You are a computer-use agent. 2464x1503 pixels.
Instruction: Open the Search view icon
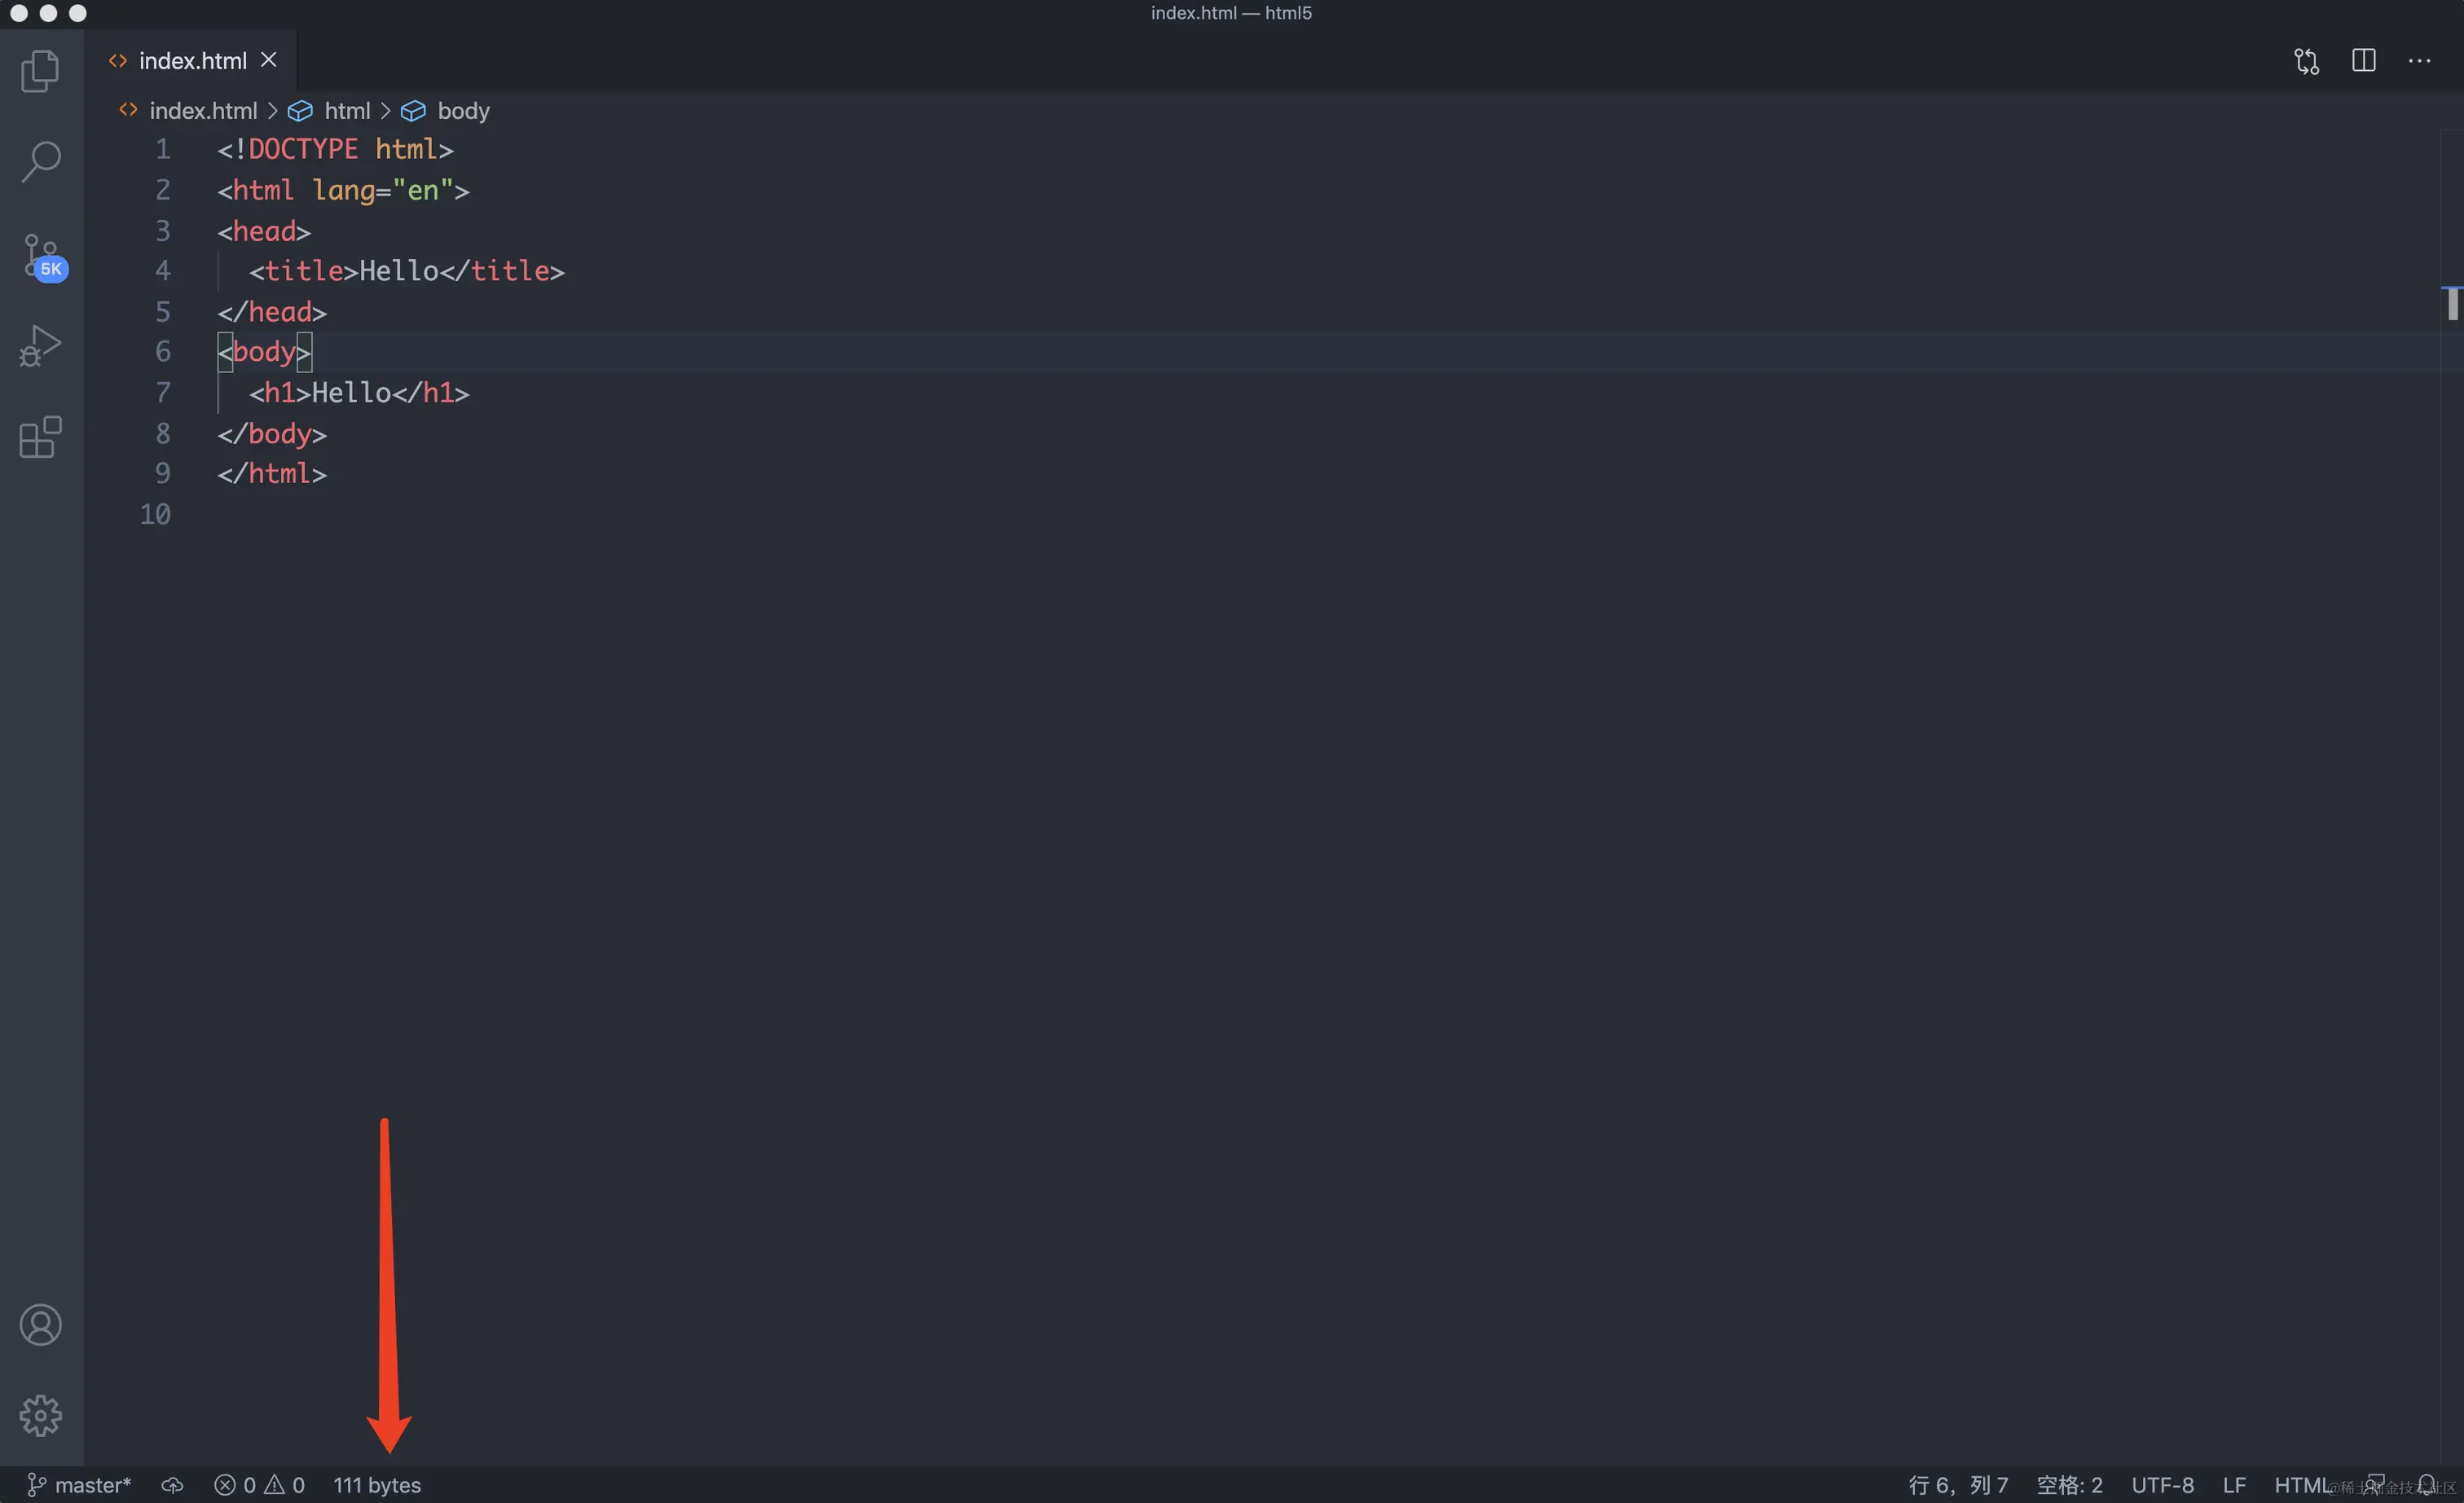(40, 161)
